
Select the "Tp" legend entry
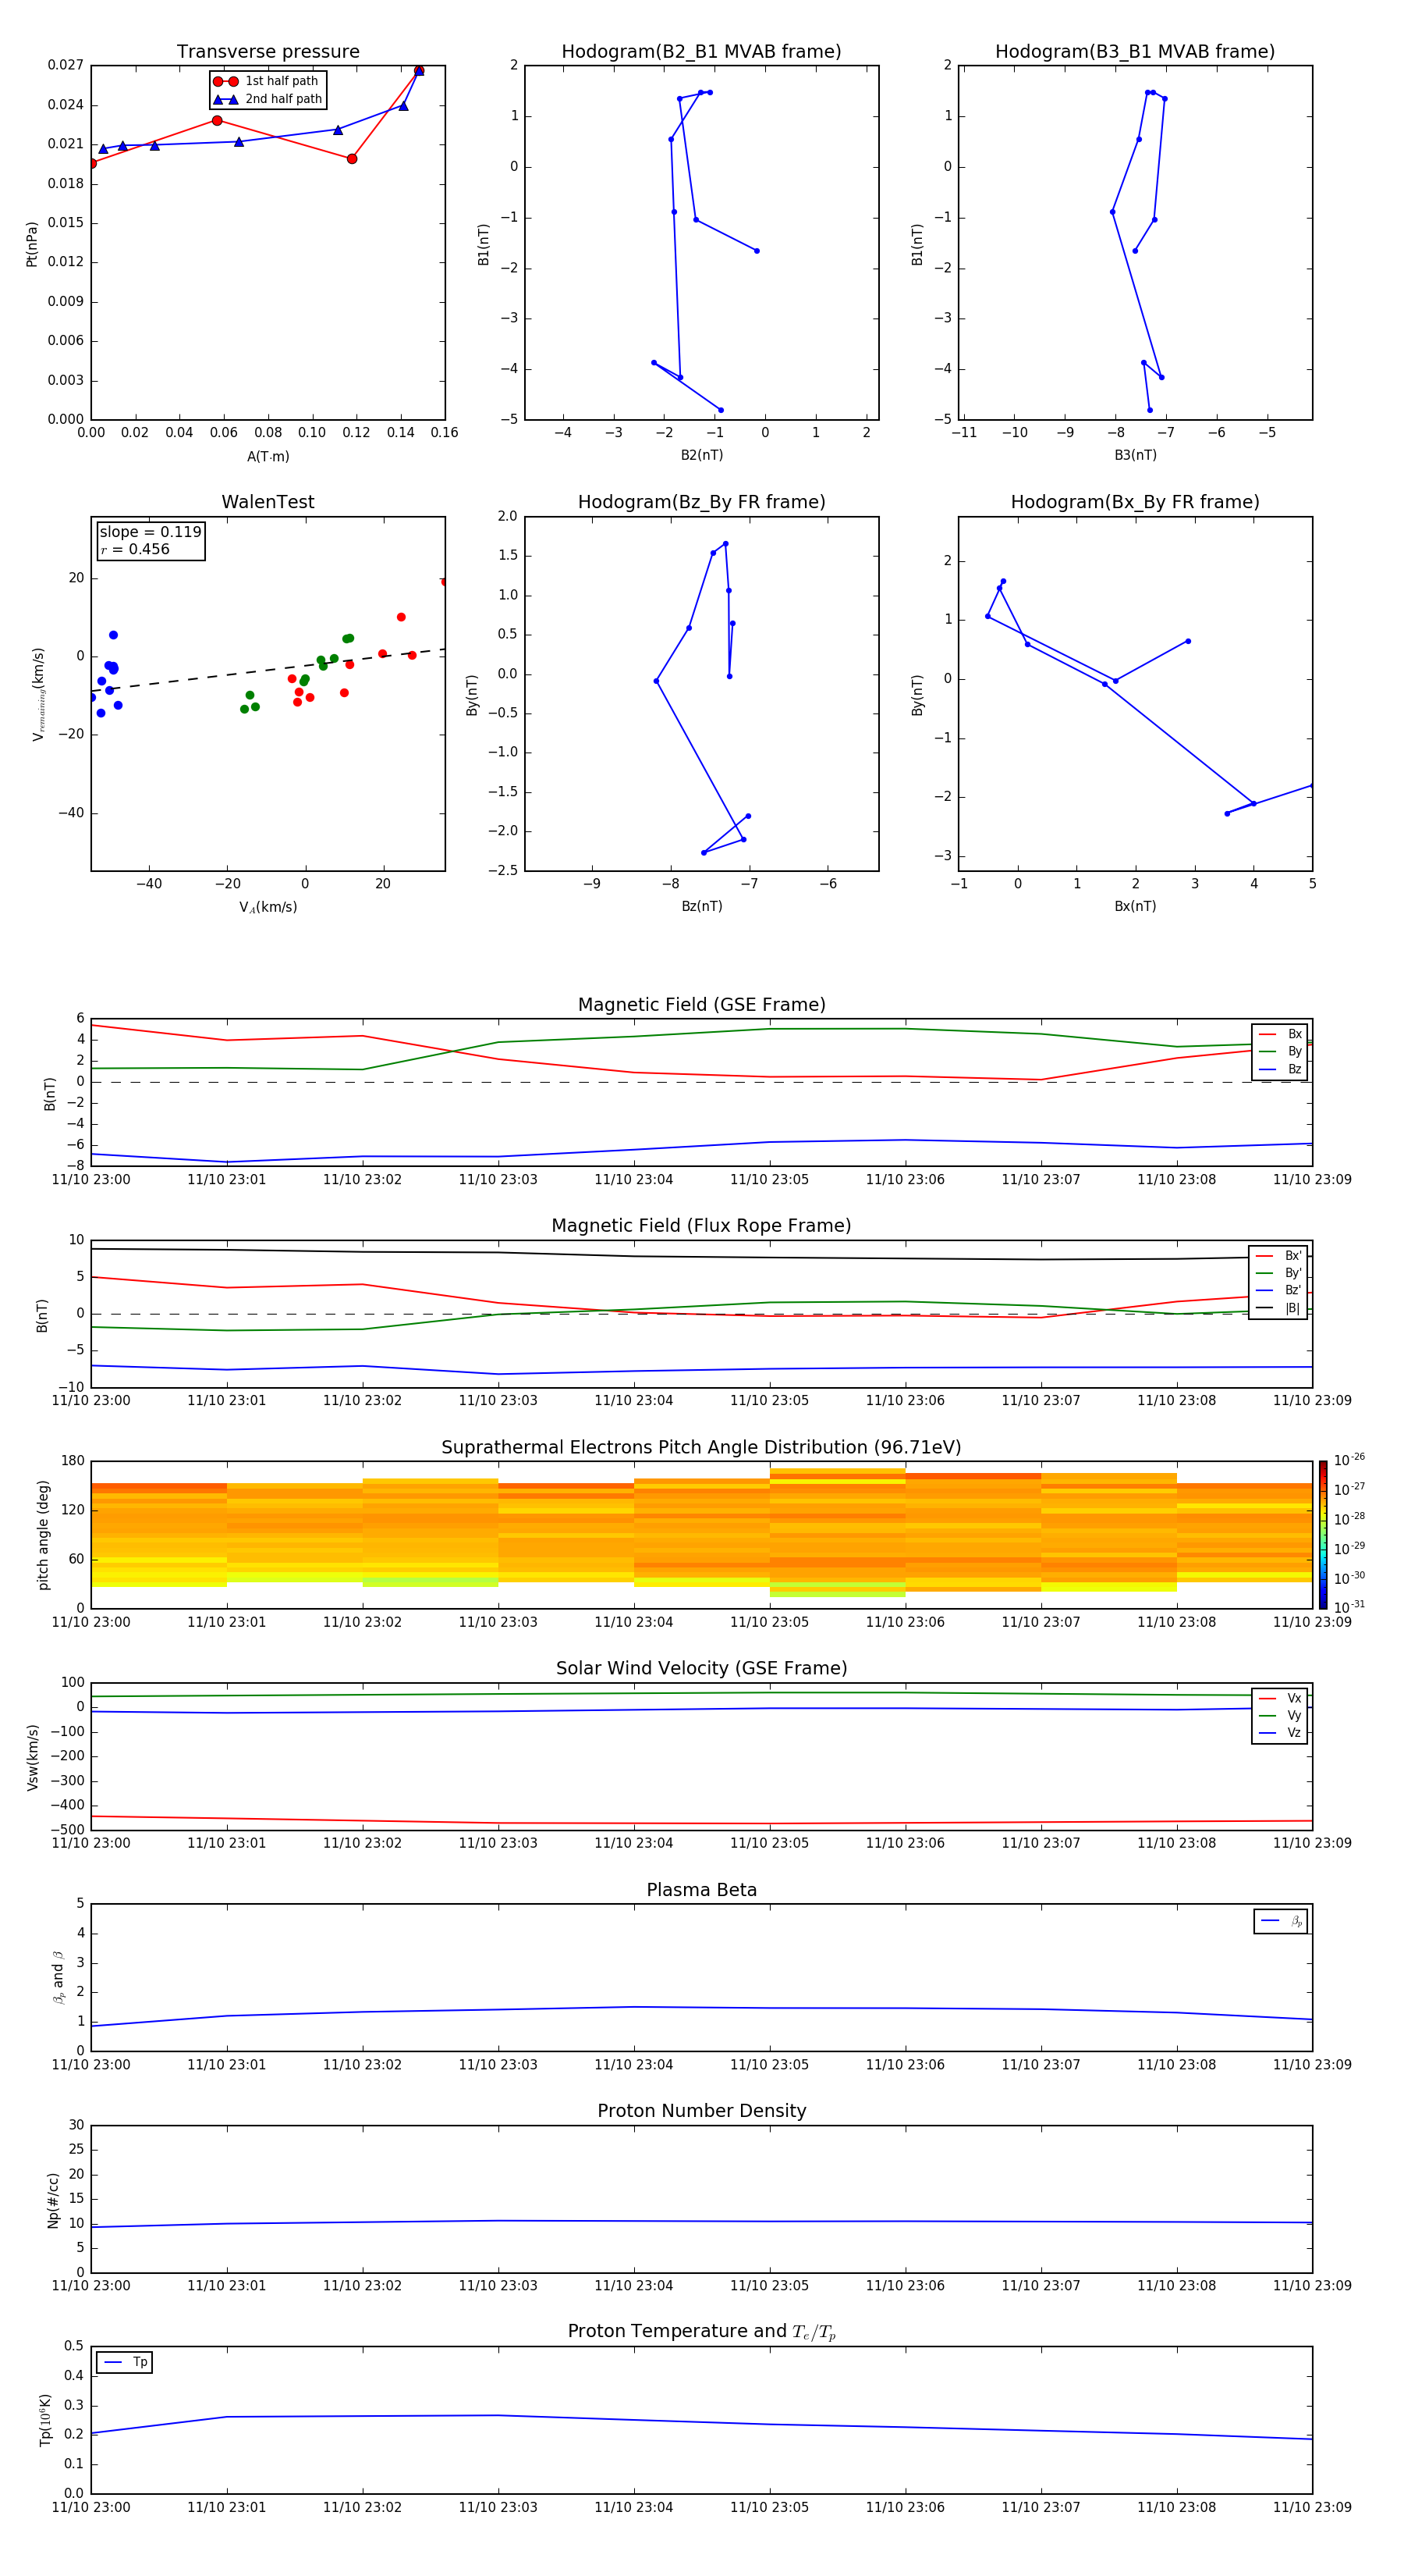[x=125, y=2362]
